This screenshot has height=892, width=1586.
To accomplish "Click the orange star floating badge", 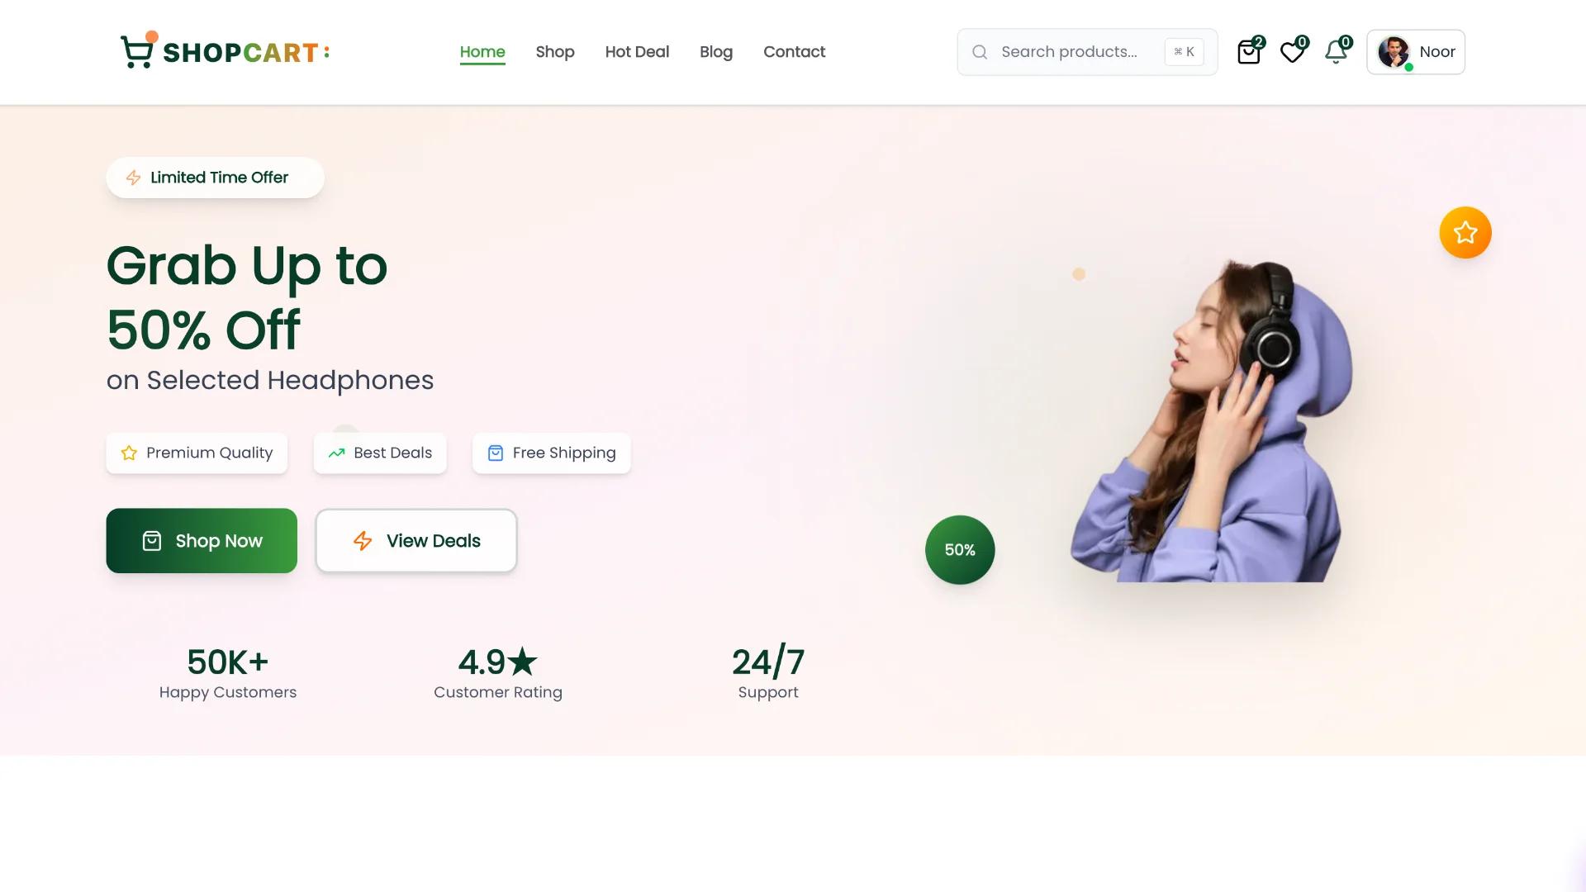I will (x=1465, y=232).
